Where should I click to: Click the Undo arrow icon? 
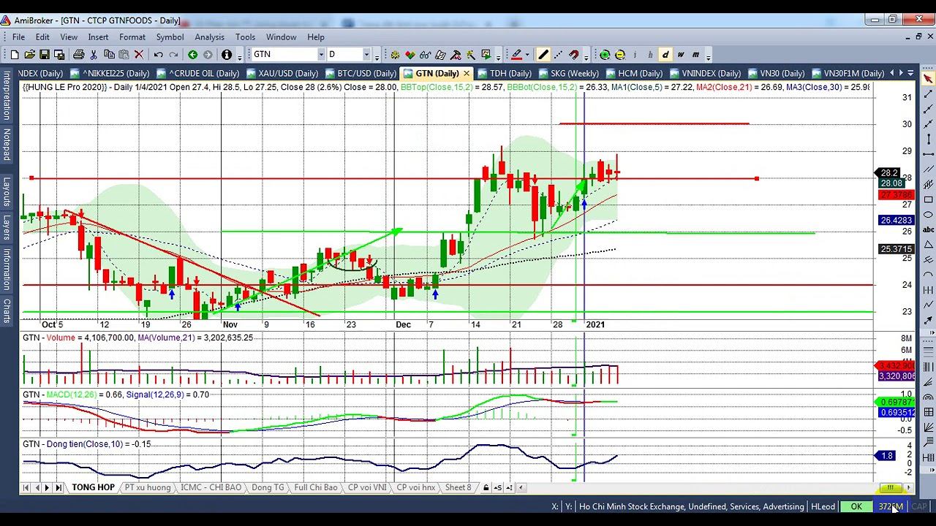158,55
